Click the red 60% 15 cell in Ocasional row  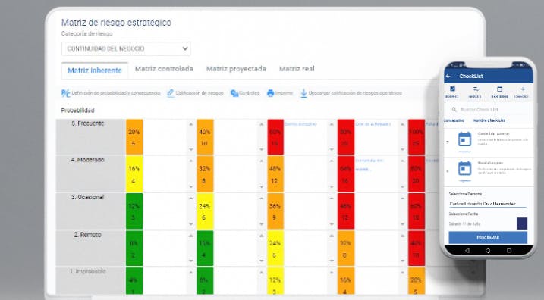pyautogui.click(x=417, y=211)
